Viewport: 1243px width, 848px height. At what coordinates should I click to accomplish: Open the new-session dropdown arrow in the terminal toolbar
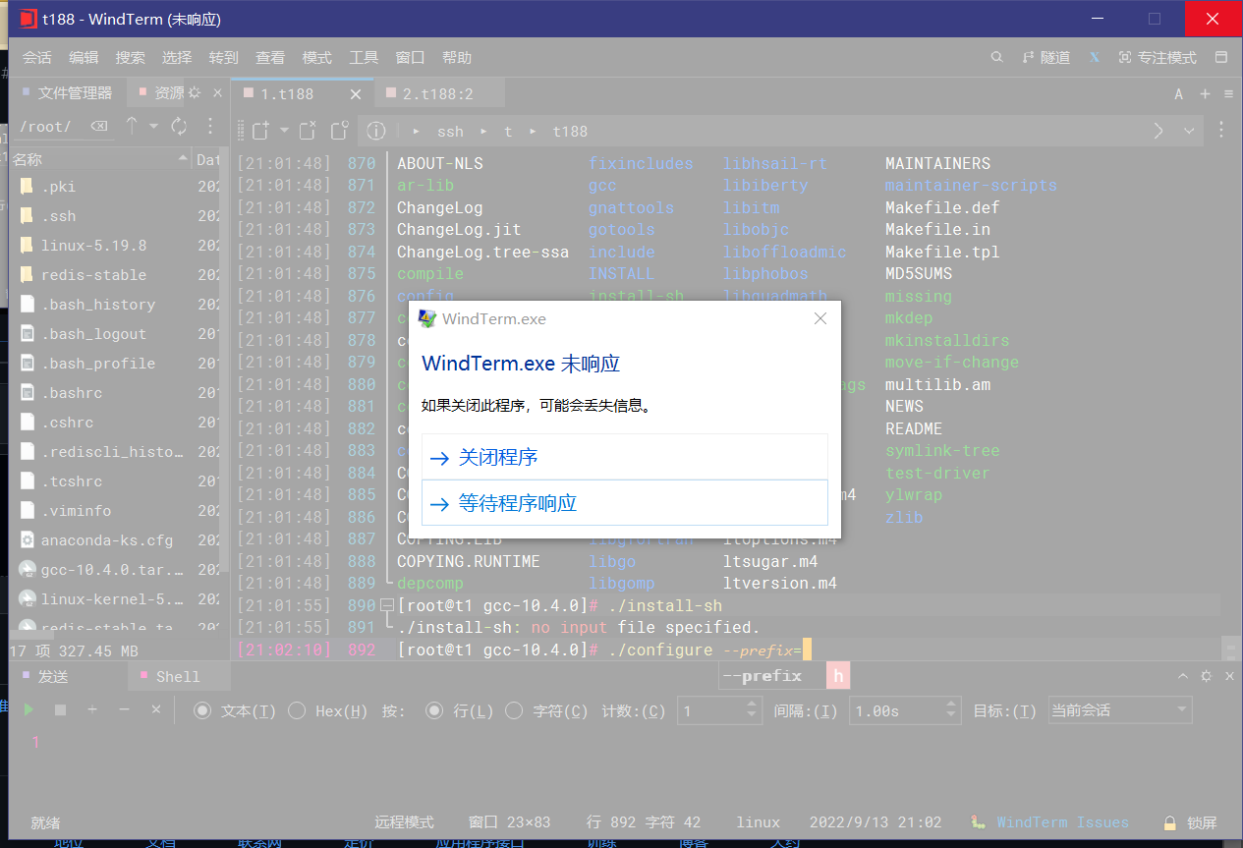pos(285,130)
